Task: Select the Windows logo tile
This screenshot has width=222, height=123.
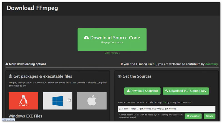Action: point(57,101)
